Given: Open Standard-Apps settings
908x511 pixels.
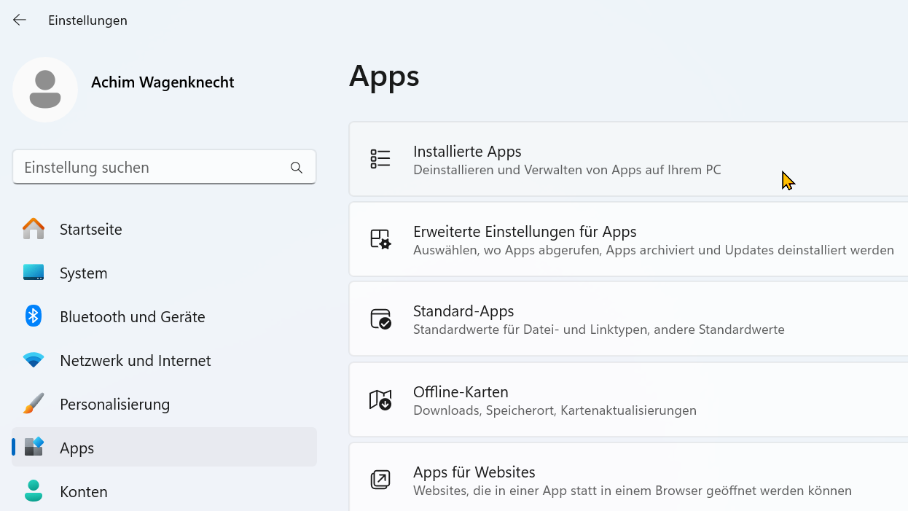Looking at the screenshot, I should [x=628, y=319].
